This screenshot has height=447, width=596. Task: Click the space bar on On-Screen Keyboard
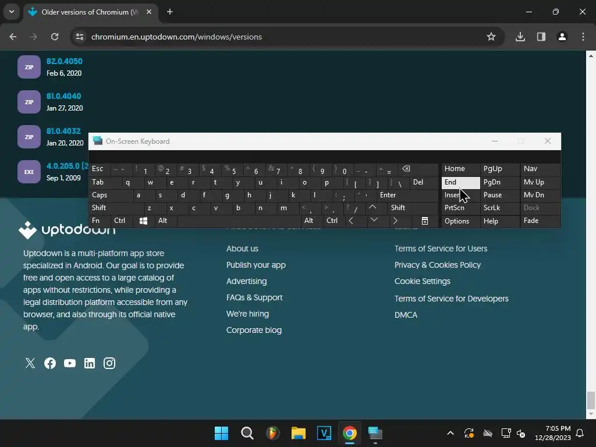click(239, 221)
